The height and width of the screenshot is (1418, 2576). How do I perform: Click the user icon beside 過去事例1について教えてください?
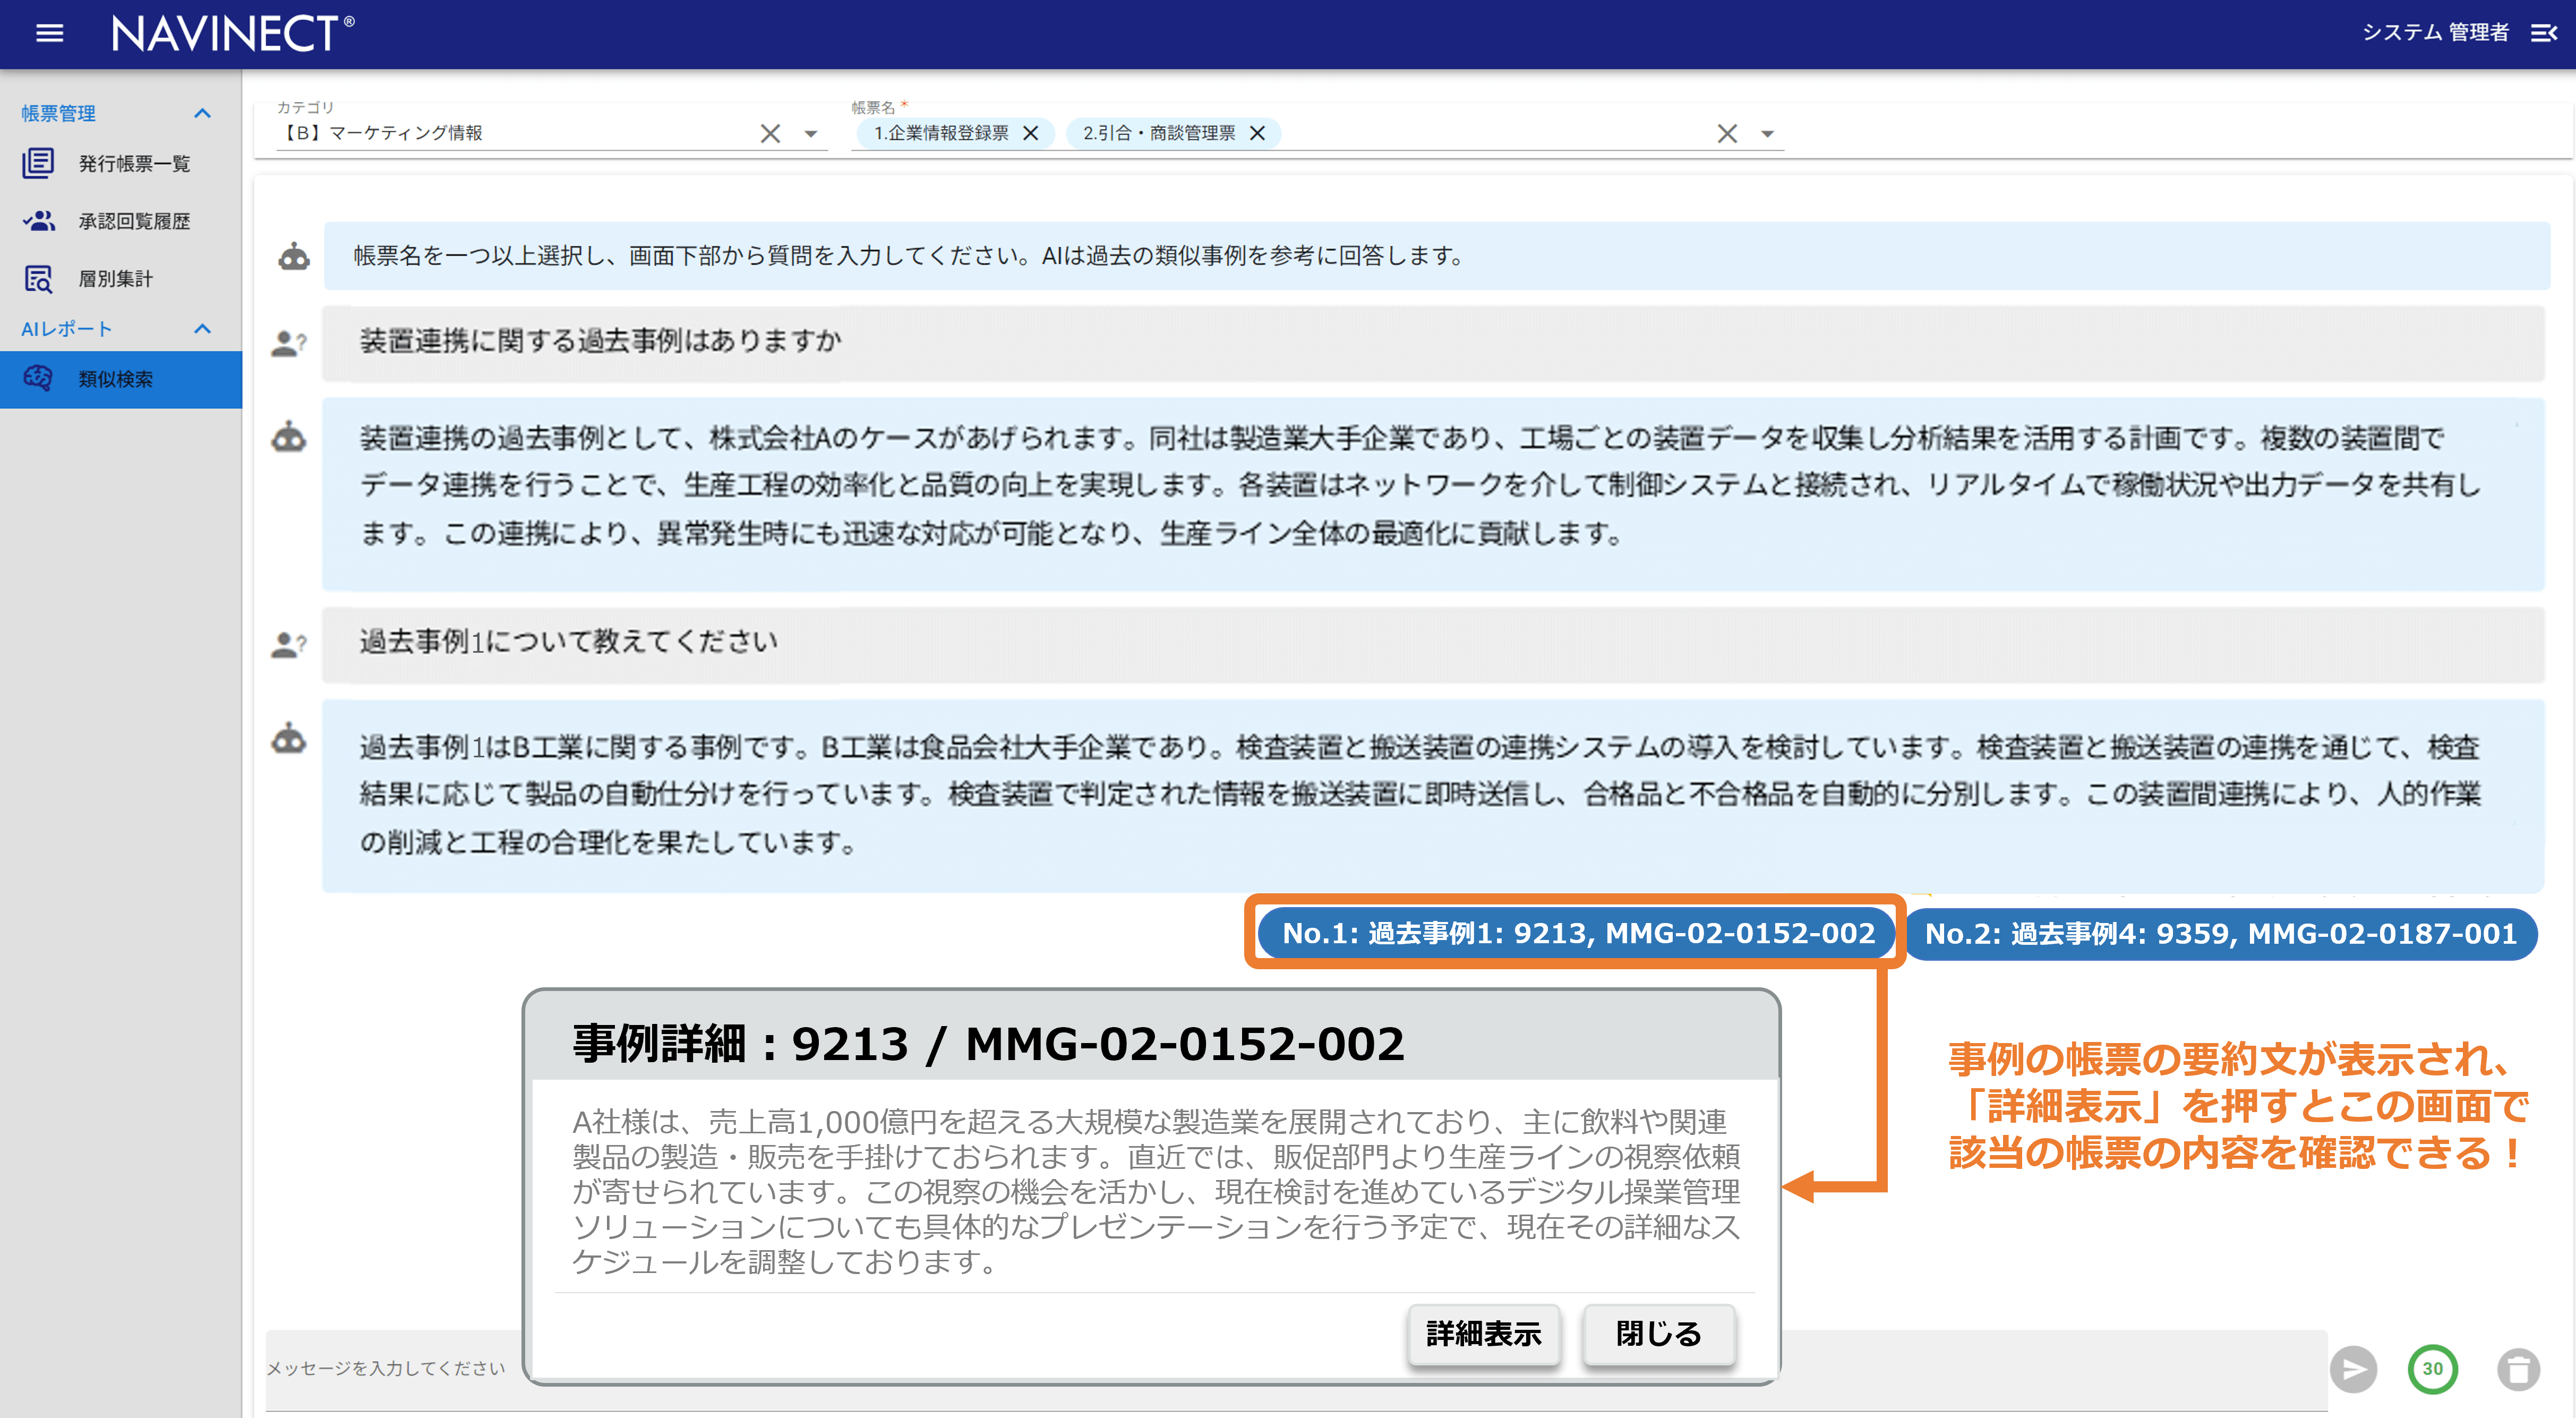(x=289, y=644)
